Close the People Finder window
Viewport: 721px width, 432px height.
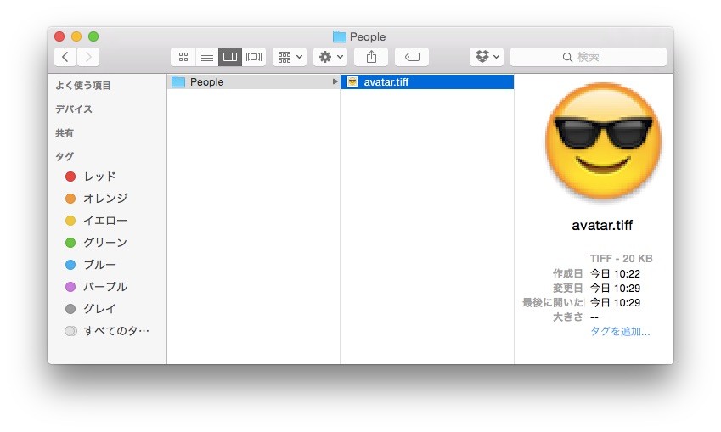(59, 36)
